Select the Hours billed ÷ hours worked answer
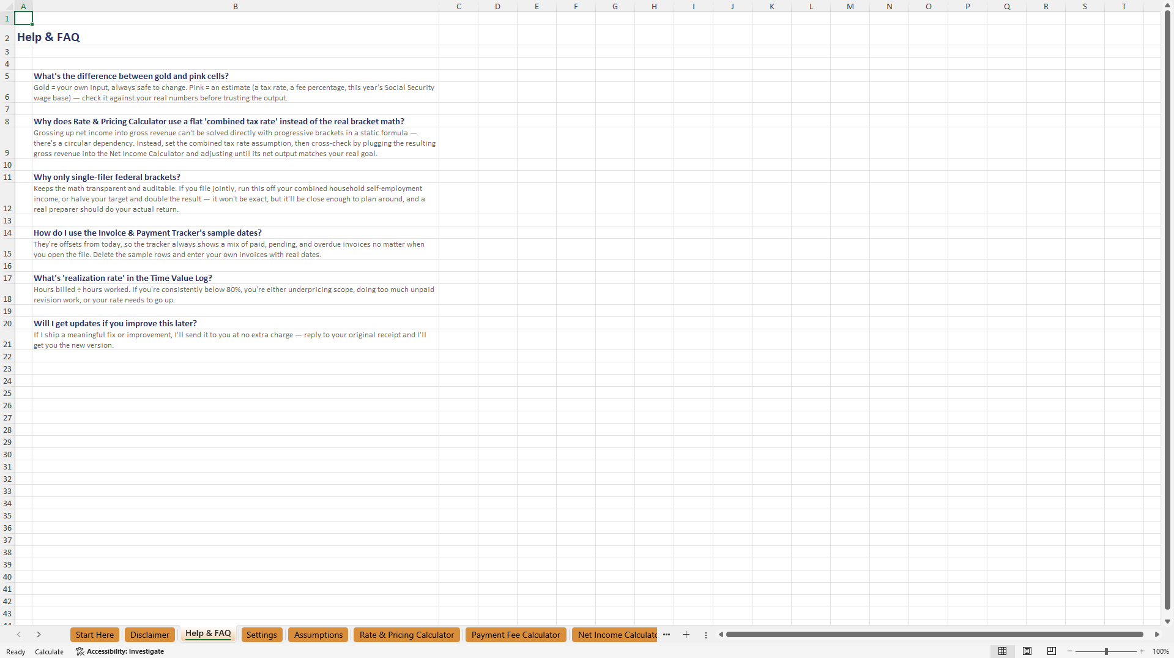The height and width of the screenshot is (658, 1174). coord(236,294)
